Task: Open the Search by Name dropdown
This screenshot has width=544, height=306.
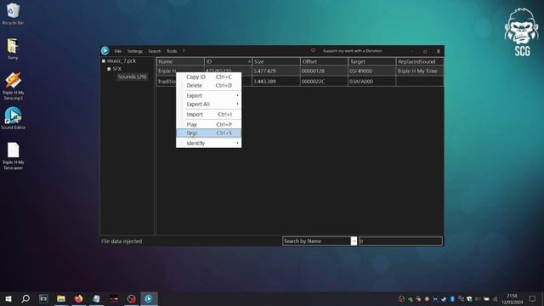Action: coord(354,241)
